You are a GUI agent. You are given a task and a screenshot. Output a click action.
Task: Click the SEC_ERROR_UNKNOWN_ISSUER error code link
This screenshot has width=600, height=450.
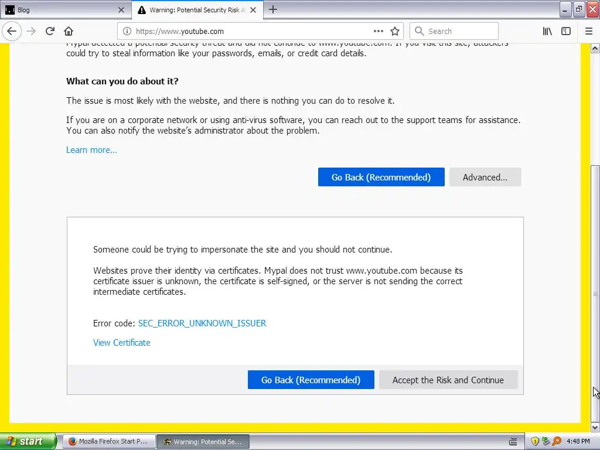[202, 323]
